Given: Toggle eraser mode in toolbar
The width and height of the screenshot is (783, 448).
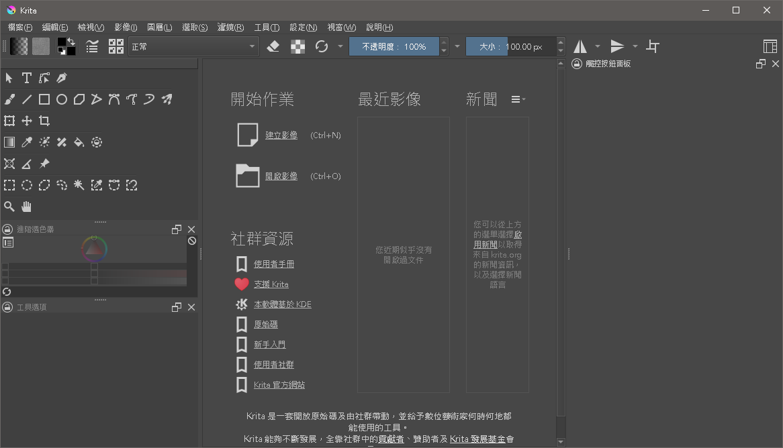Looking at the screenshot, I should 273,46.
